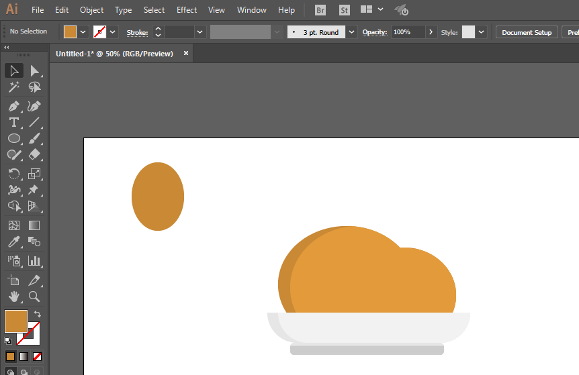Viewport: 579px width, 375px height.
Task: Select the Eyedropper tool
Action: [x=13, y=242]
